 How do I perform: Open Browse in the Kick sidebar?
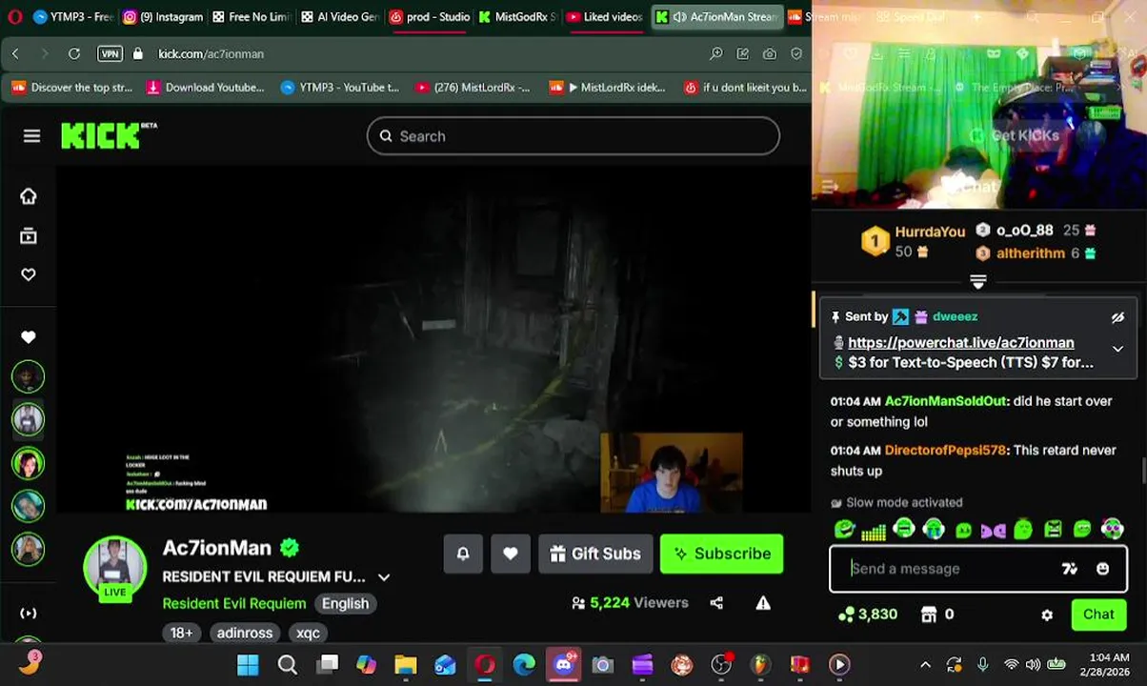[29, 235]
